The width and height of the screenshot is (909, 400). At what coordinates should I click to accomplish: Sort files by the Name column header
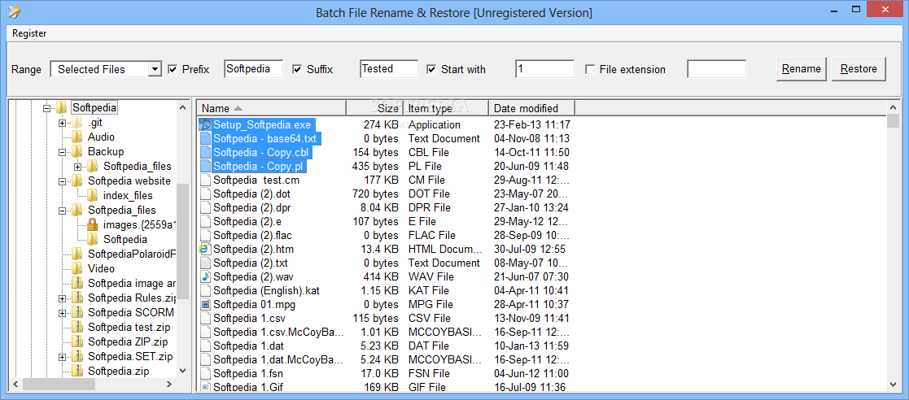click(272, 108)
